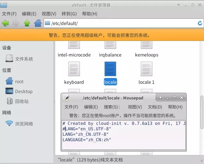This screenshot has height=164, width=204.
Task: Open the root folder shortcut
Action: [x=19, y=82]
